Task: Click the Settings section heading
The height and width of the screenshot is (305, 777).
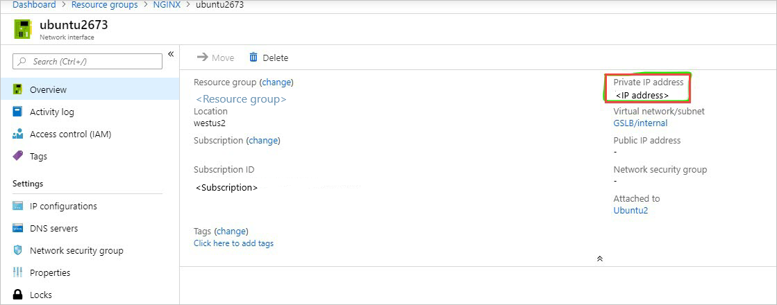Action: pyautogui.click(x=28, y=184)
